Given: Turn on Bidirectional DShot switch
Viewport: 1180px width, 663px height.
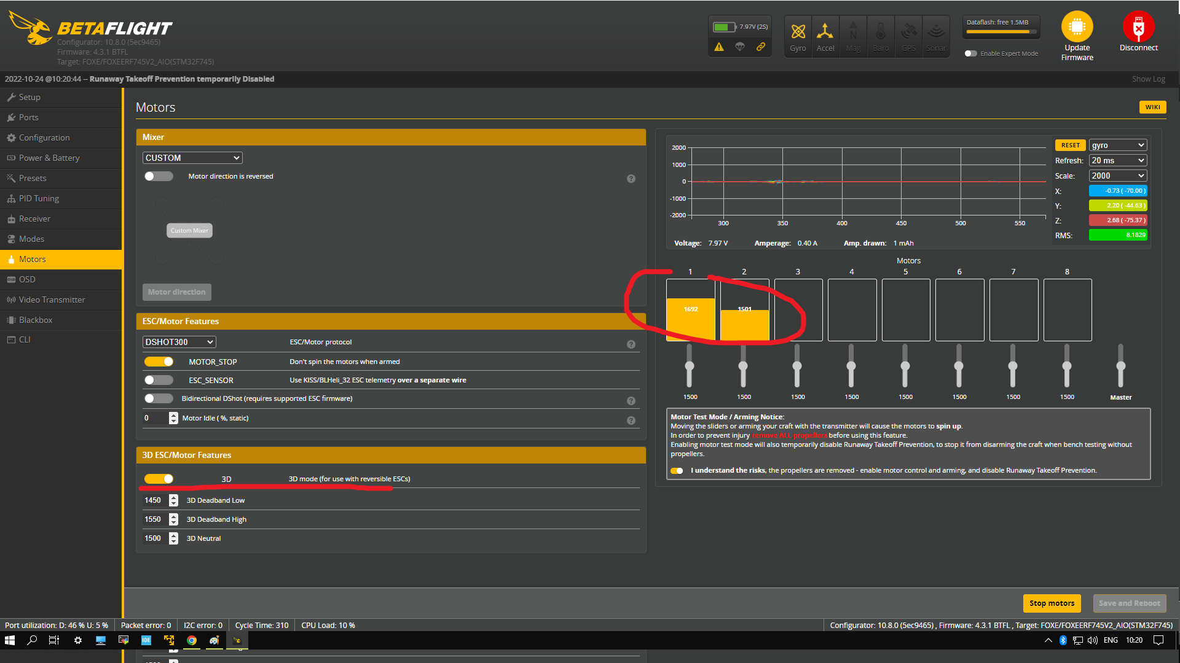Looking at the screenshot, I should pos(159,398).
